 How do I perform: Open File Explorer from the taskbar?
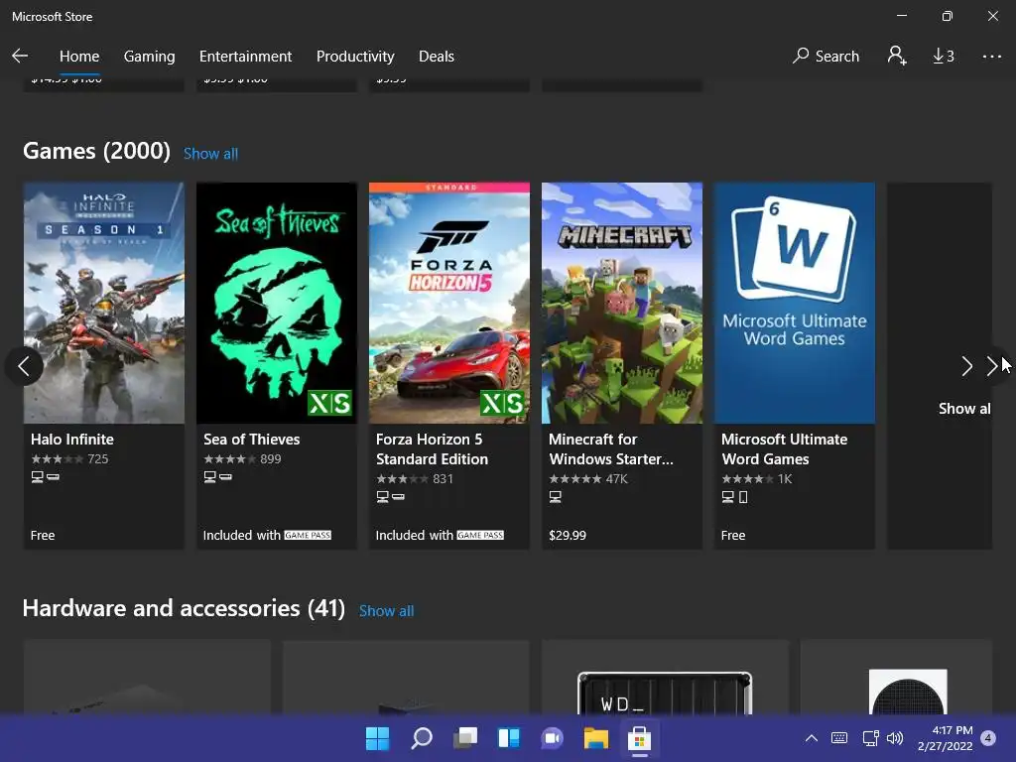click(x=596, y=738)
